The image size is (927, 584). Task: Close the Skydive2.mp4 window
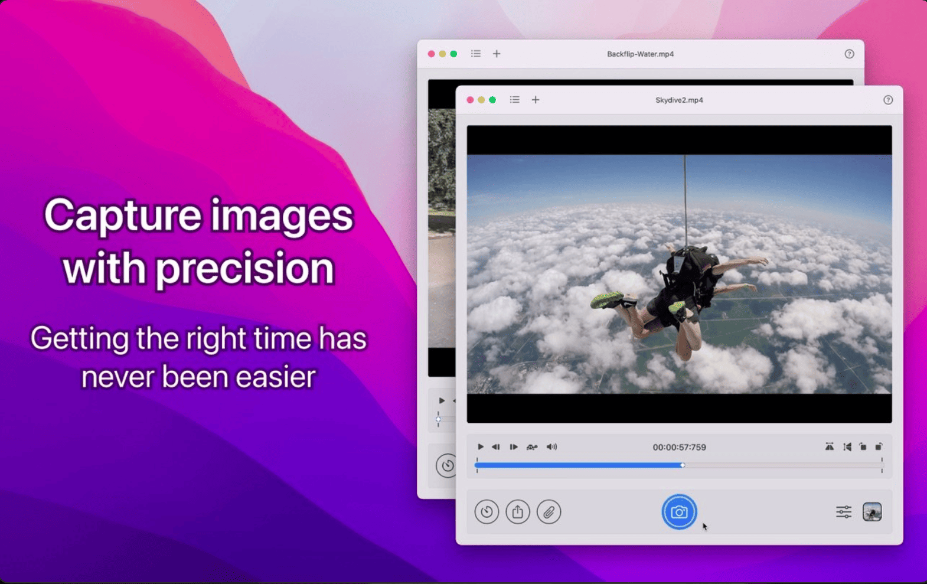(470, 100)
